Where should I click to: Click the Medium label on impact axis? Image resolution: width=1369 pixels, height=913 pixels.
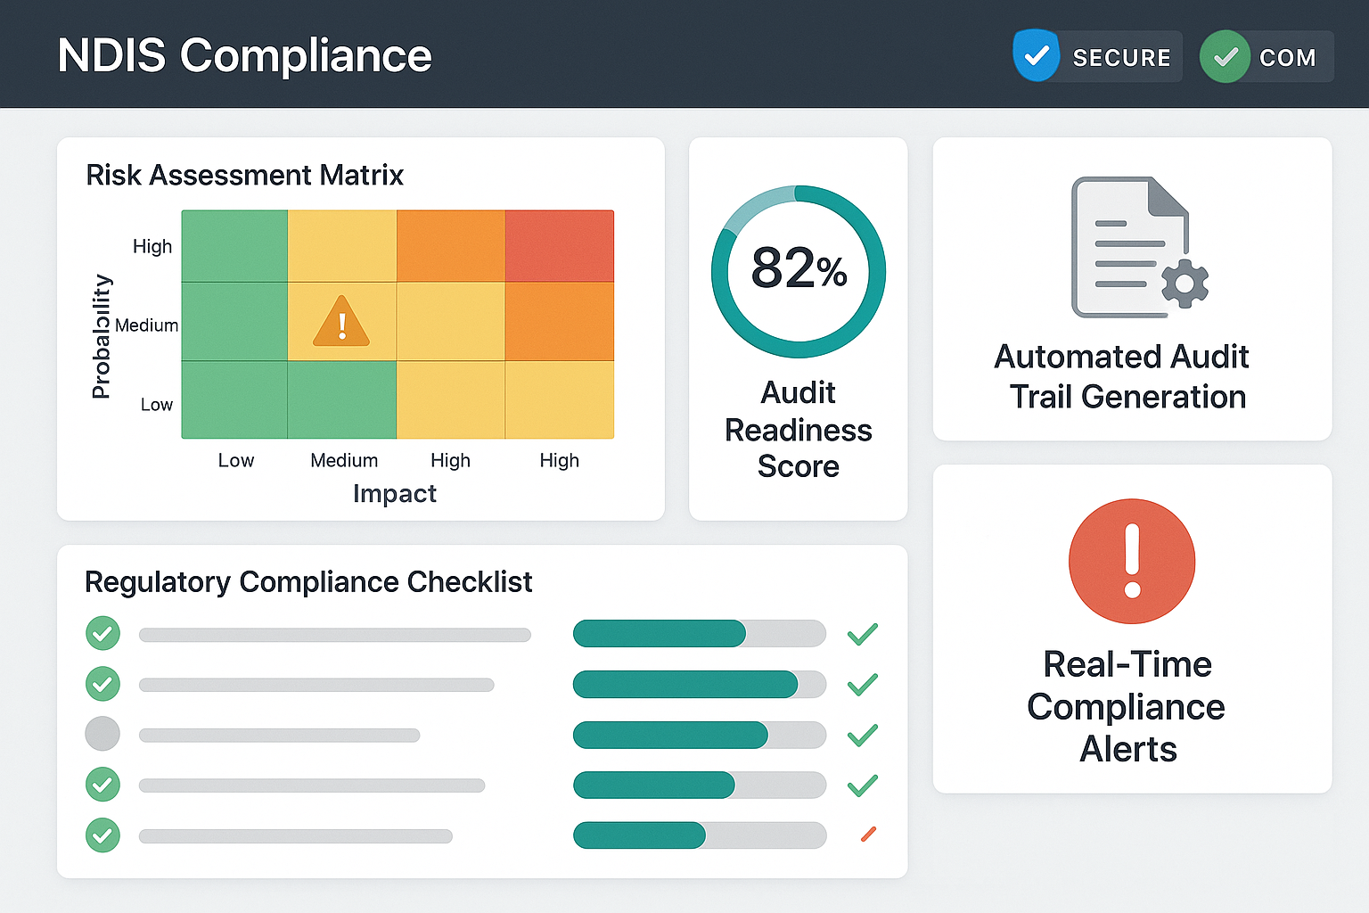tap(344, 460)
